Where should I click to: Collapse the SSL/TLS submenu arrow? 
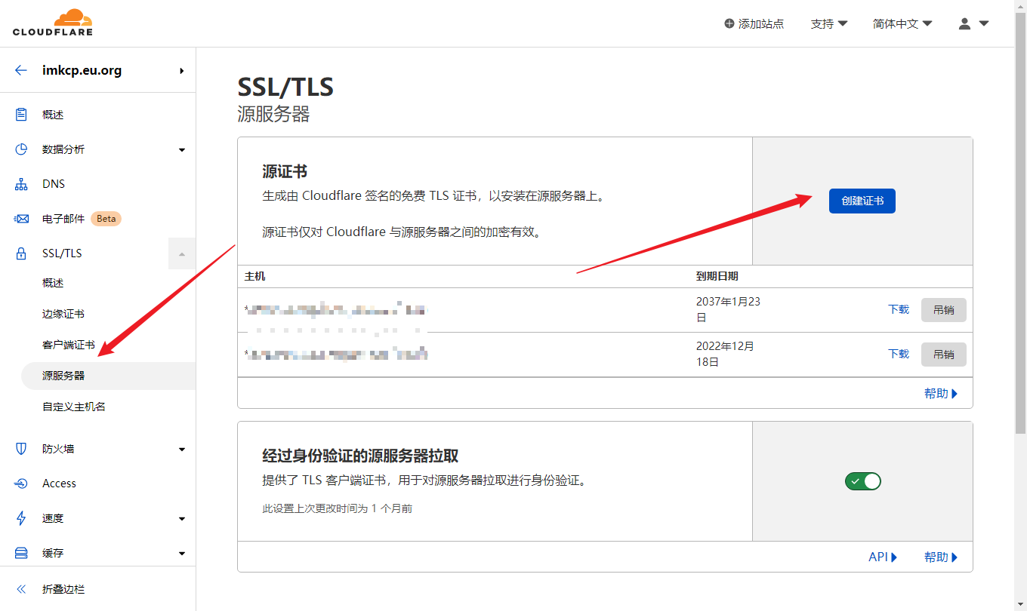click(182, 254)
